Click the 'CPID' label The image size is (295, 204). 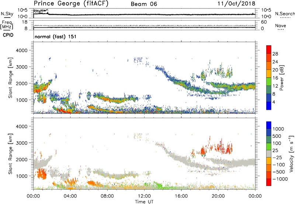click(8, 35)
